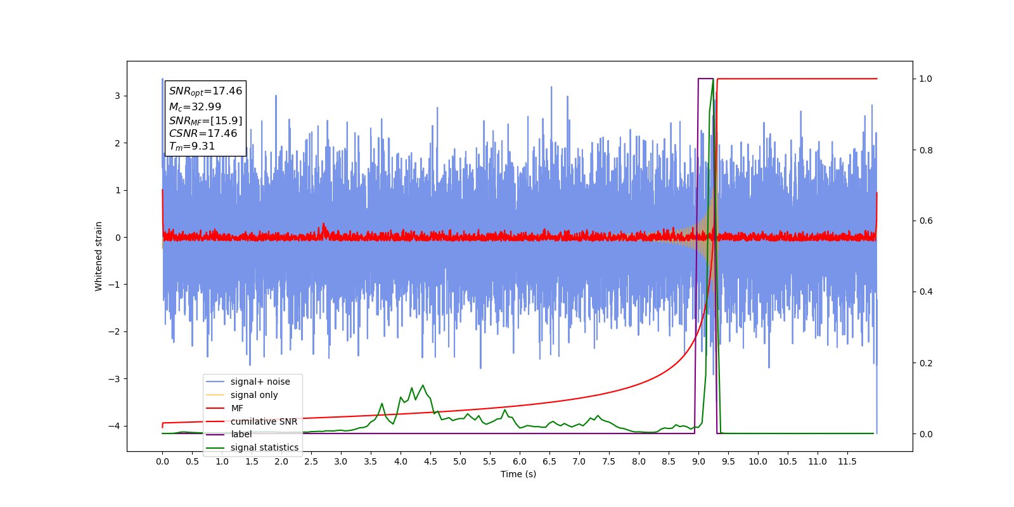Click the 'MF' legend entry
Image resolution: width=1014 pixels, height=507 pixels.
click(x=225, y=408)
